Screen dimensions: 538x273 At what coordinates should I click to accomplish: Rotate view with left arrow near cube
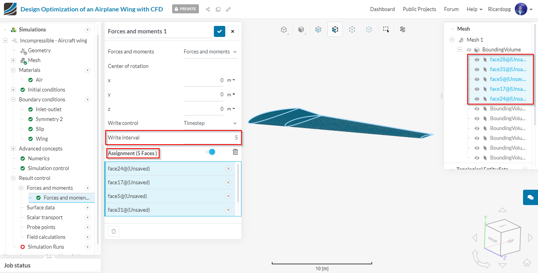pyautogui.click(x=475, y=238)
